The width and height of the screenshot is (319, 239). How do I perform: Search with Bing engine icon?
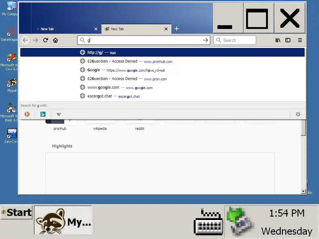[x=43, y=114]
